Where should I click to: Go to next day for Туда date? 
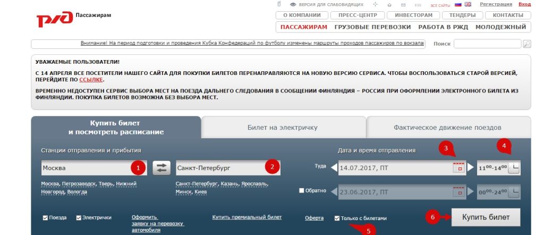pos(471,167)
